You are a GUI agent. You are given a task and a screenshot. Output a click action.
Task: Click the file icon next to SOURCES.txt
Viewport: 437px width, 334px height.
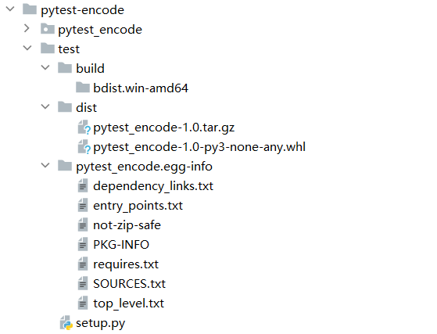point(83,283)
